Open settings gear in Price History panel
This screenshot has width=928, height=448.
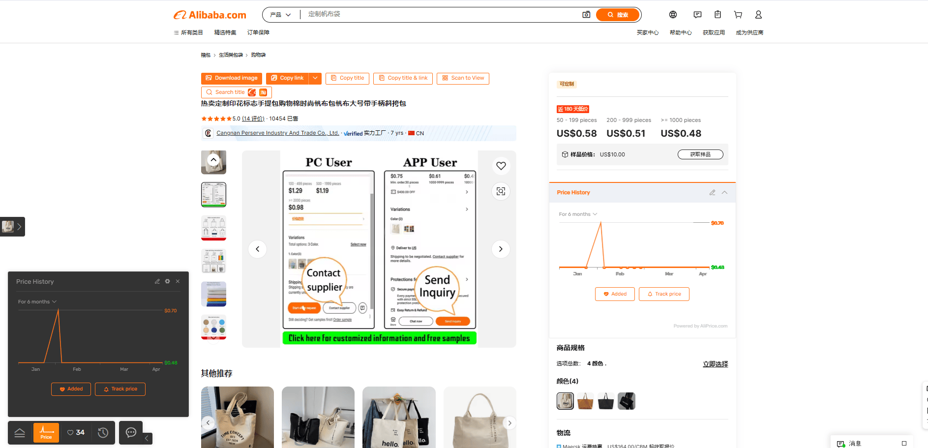point(168,281)
